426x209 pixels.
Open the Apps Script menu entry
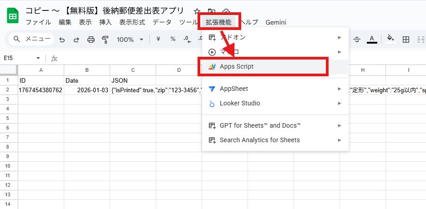(x=237, y=66)
